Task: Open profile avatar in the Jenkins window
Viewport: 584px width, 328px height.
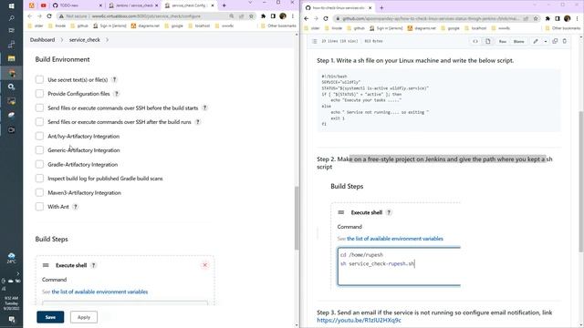Action: [283, 16]
